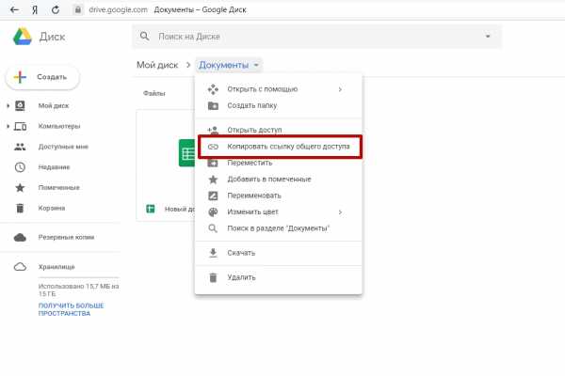The image size is (565, 376).
Task: Reload the page with refresh icon
Action: coord(56,9)
